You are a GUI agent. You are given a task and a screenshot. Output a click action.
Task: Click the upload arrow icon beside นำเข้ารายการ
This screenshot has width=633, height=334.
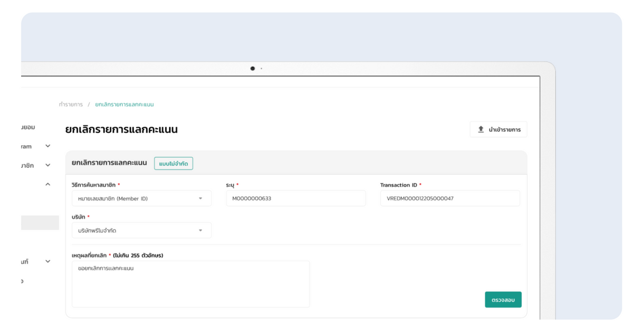coord(481,129)
